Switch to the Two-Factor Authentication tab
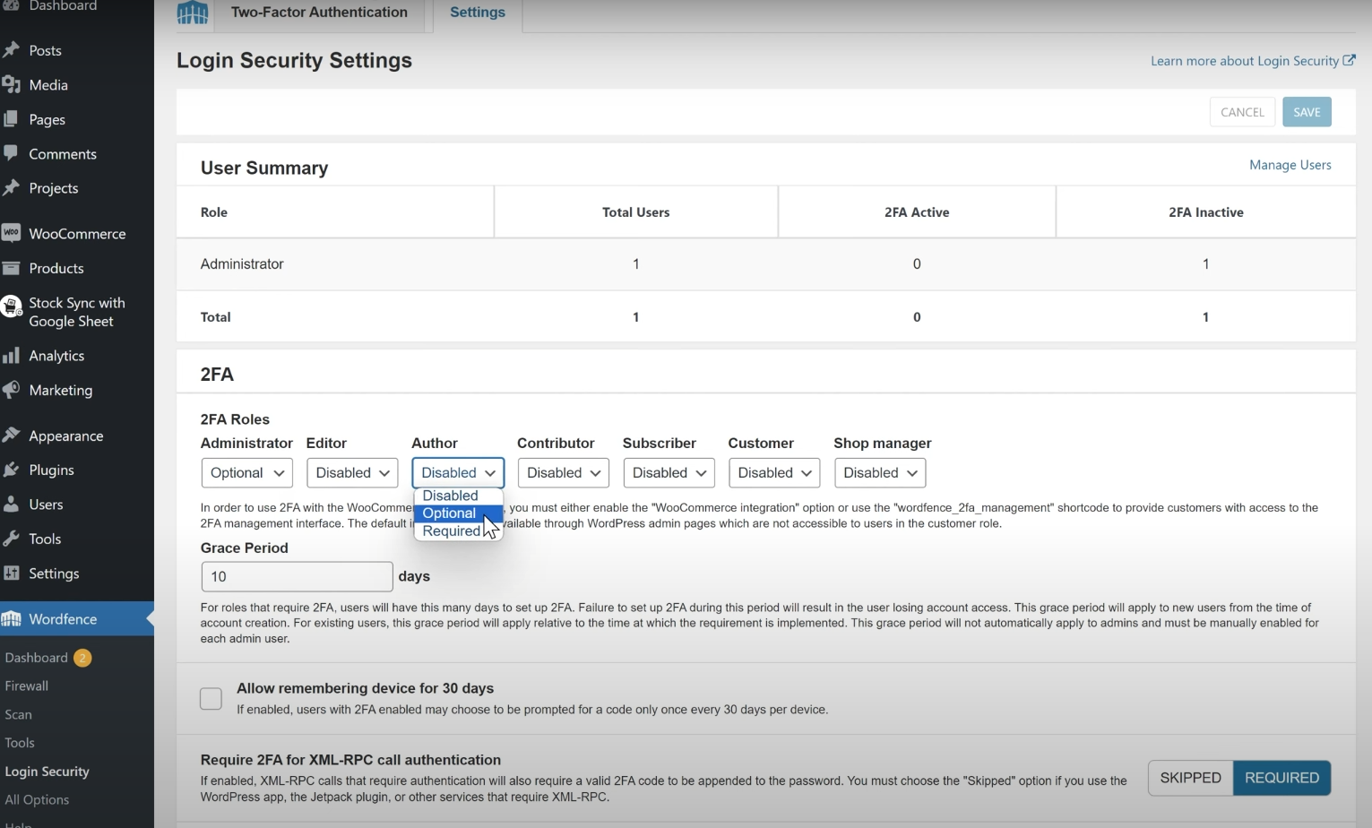Screen dimensions: 1372x828 coord(319,13)
